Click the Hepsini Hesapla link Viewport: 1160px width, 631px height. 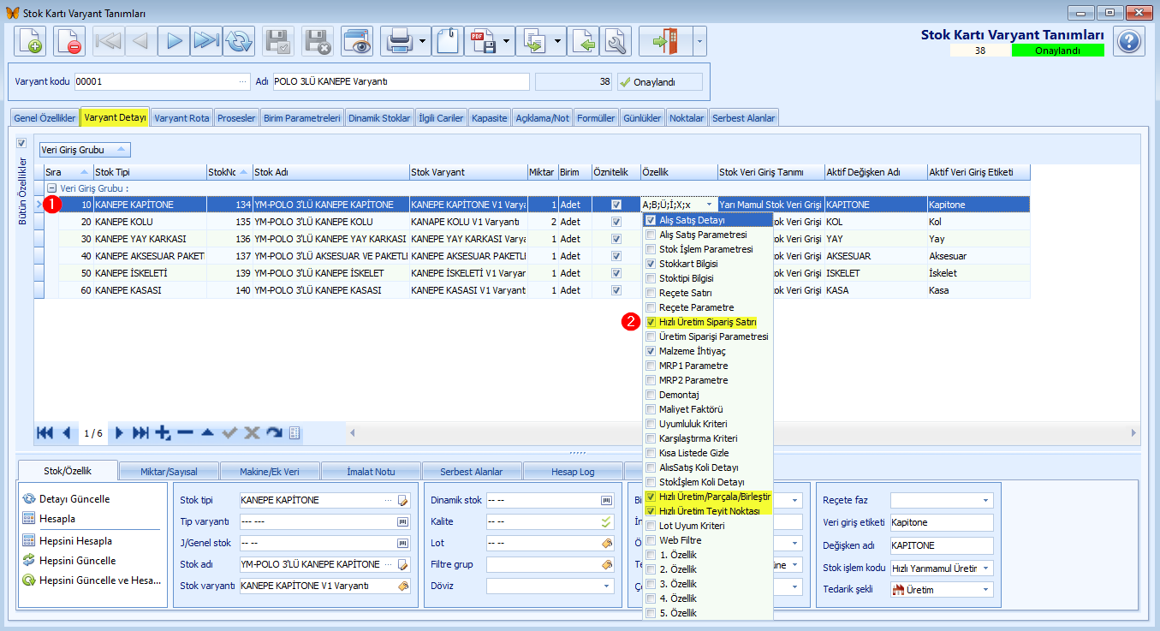coord(75,541)
